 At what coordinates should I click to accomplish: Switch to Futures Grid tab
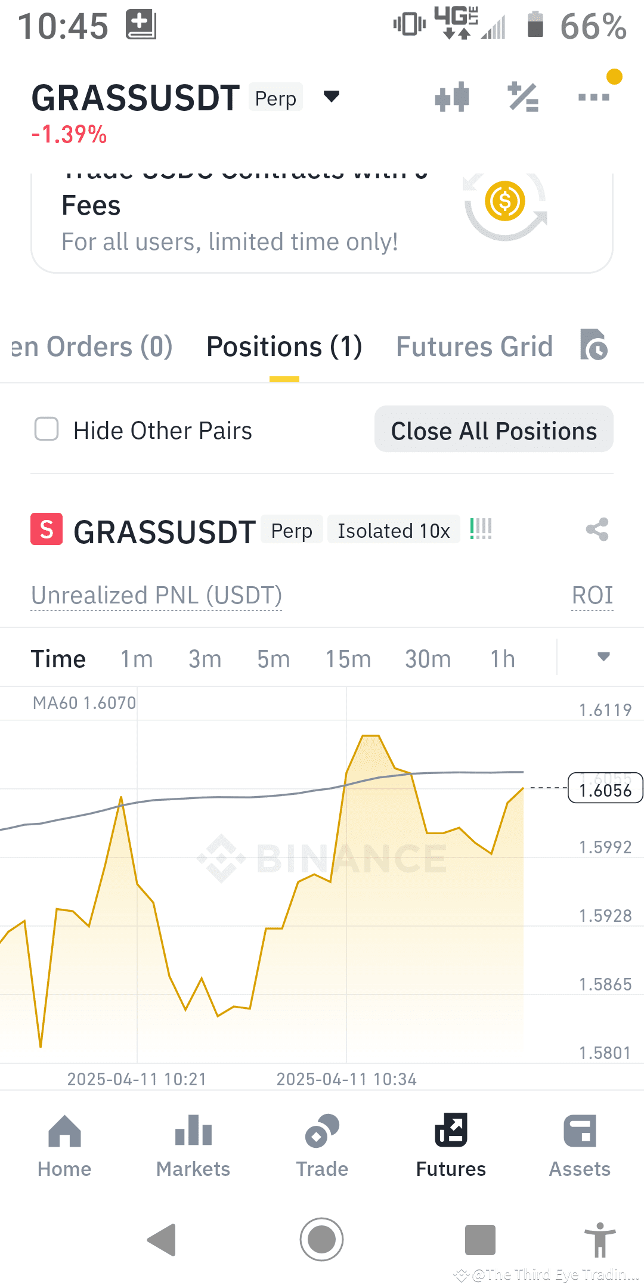475,346
